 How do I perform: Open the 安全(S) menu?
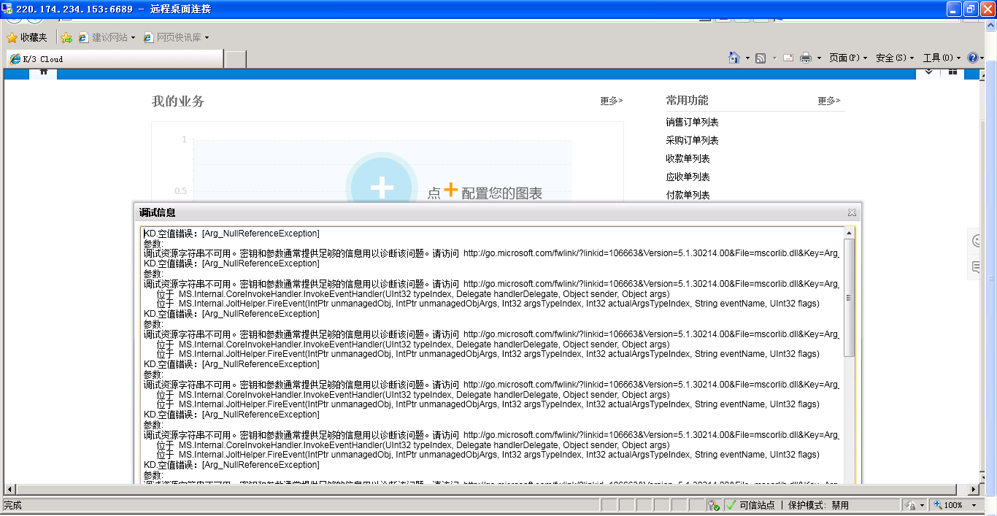pyautogui.click(x=895, y=58)
